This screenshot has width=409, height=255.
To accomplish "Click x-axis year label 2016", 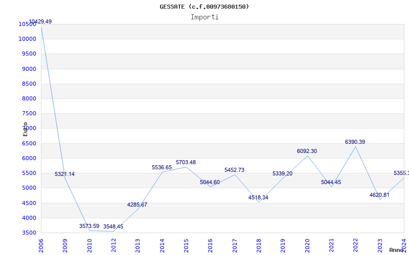I will [211, 246].
